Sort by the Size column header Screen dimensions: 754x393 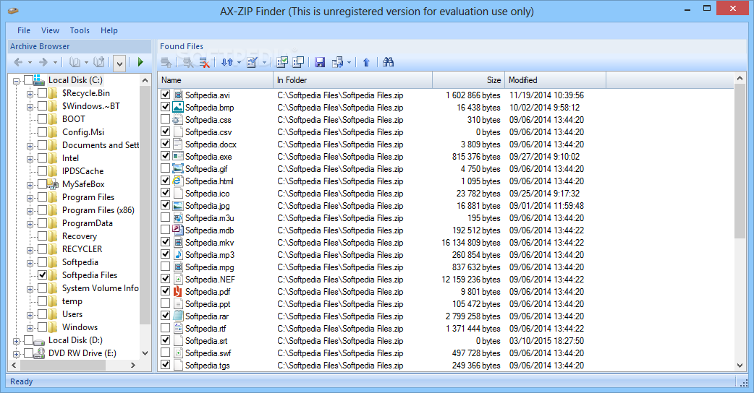click(469, 80)
